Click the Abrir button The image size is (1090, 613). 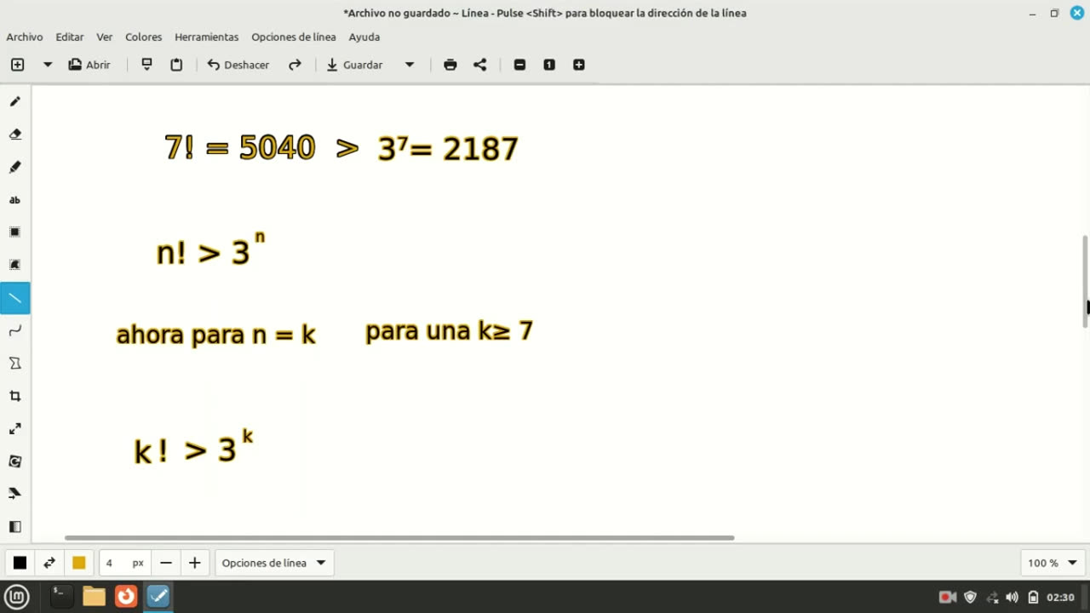point(89,65)
